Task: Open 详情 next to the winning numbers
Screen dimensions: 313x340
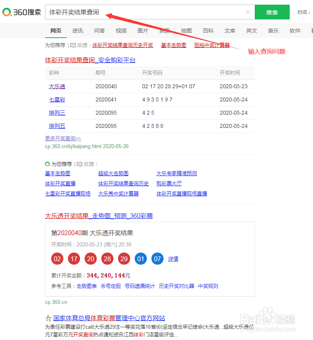Action: tap(173, 258)
